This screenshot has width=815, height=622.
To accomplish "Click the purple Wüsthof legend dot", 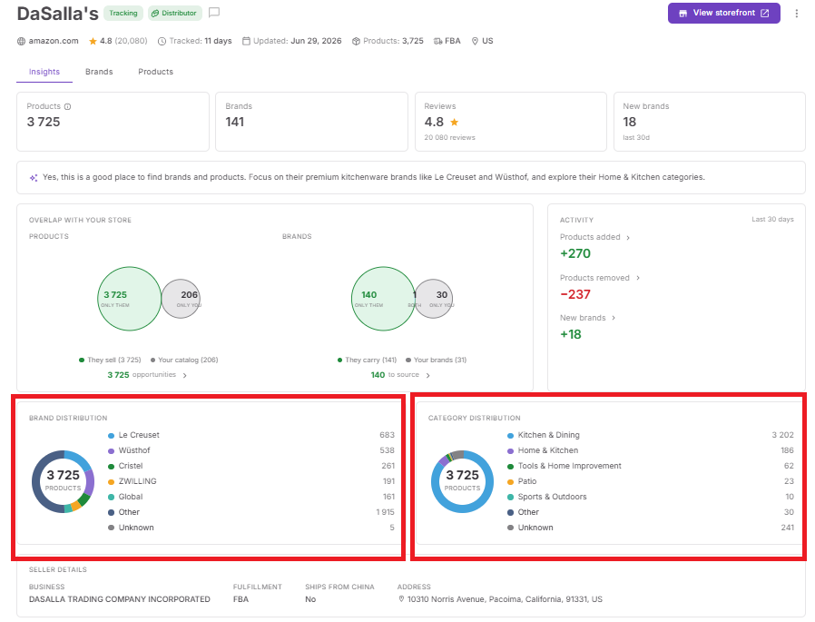I will (x=112, y=451).
